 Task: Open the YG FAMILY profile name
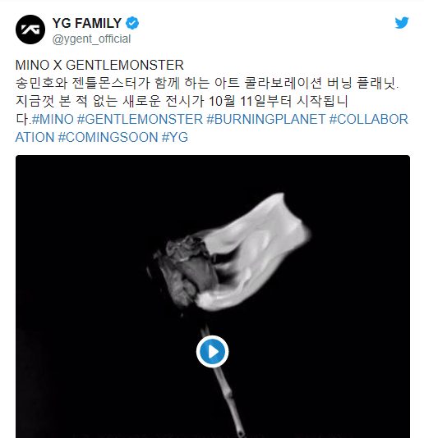tap(87, 23)
